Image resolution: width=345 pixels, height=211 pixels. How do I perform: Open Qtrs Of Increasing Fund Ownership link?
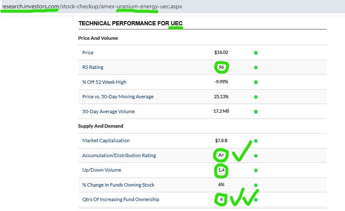click(121, 199)
